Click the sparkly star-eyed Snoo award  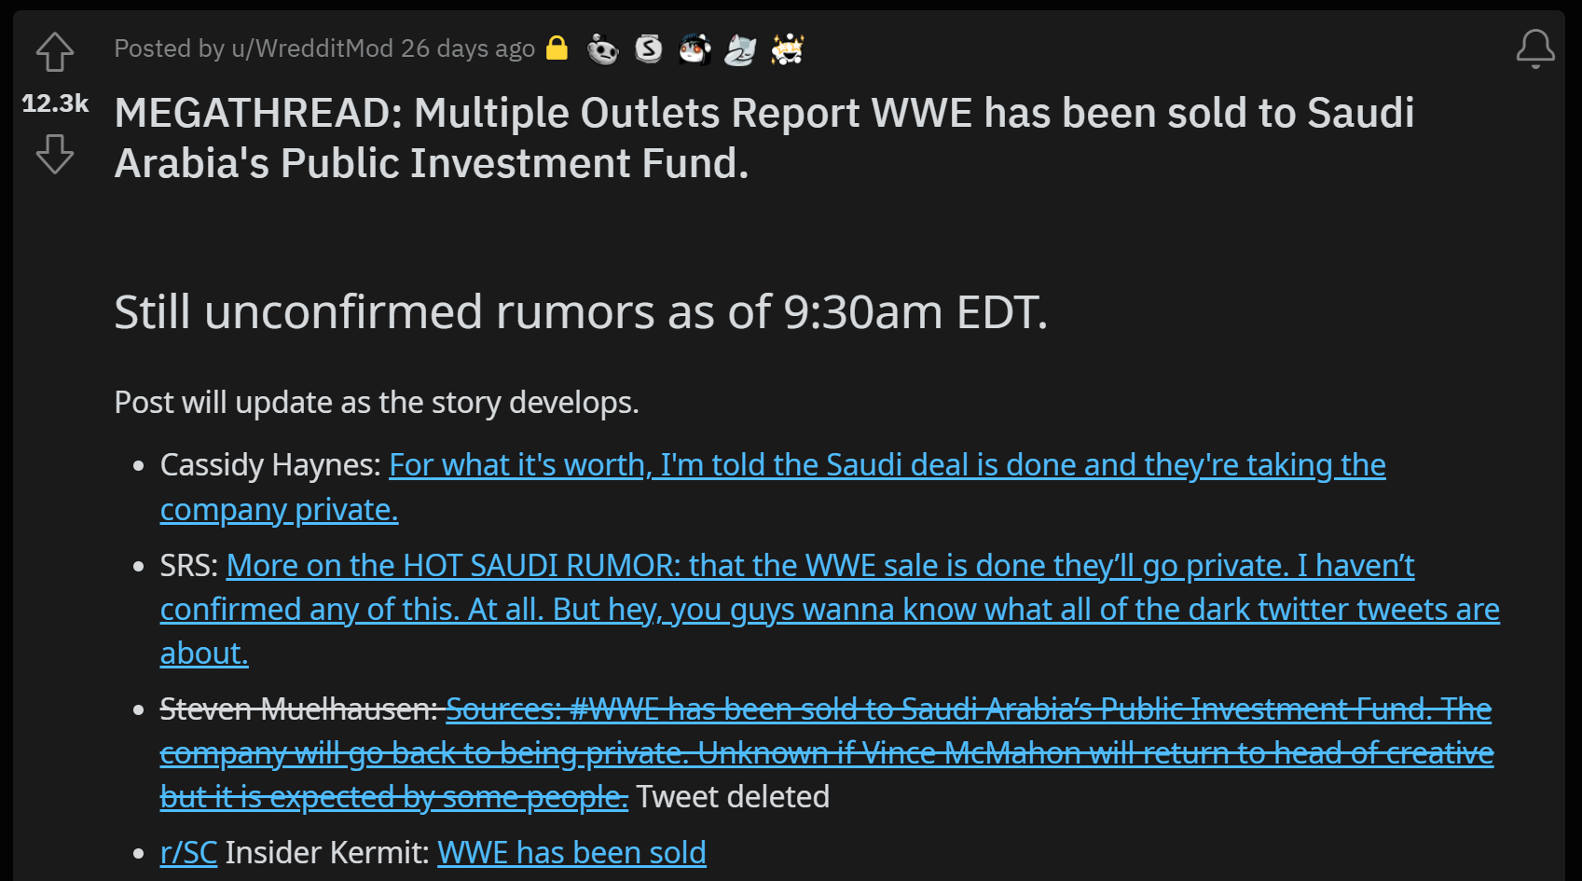coord(788,48)
